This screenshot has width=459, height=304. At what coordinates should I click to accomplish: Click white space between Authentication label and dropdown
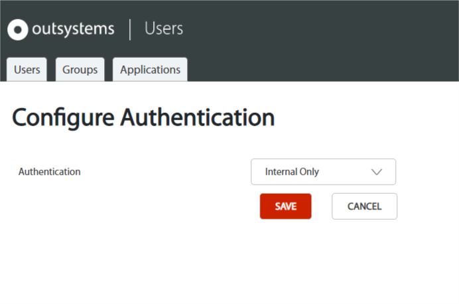pos(165,172)
